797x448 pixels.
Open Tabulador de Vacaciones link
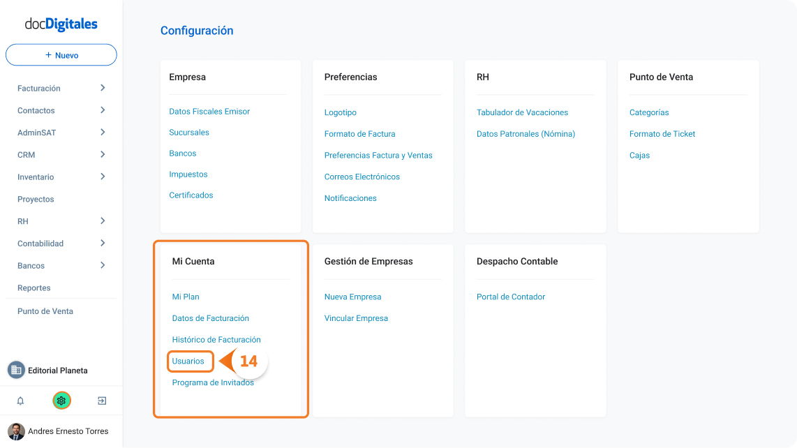tap(522, 112)
